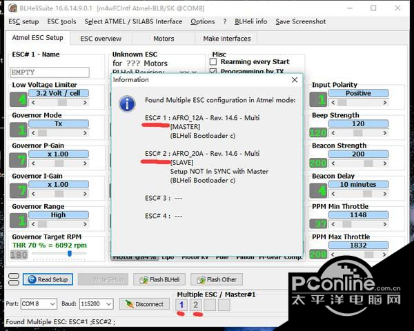Select the Atmel ESC Setup tab
414x331 pixels.
tap(37, 38)
